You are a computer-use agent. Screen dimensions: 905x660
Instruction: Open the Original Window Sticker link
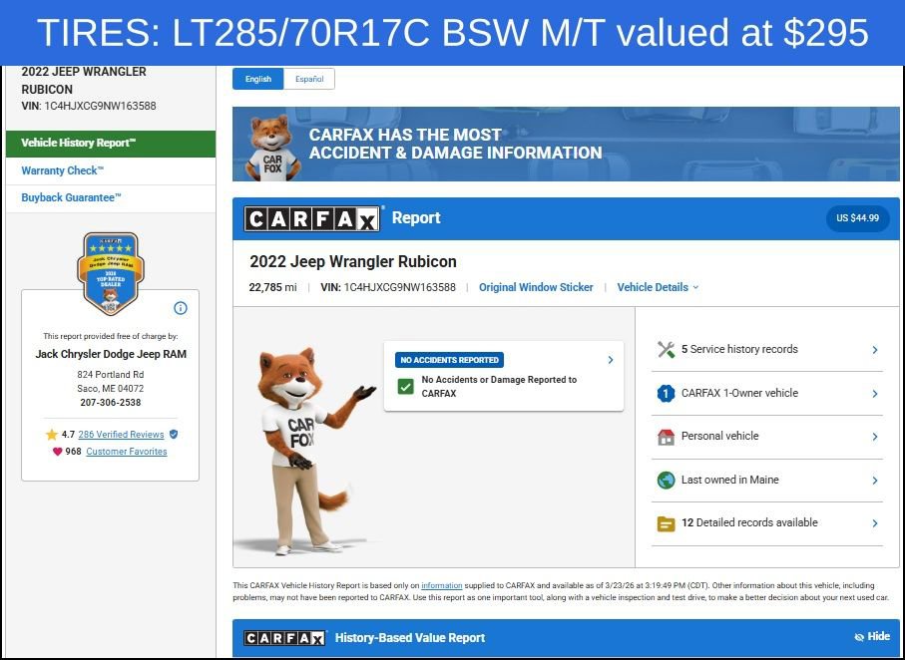pyautogui.click(x=536, y=287)
